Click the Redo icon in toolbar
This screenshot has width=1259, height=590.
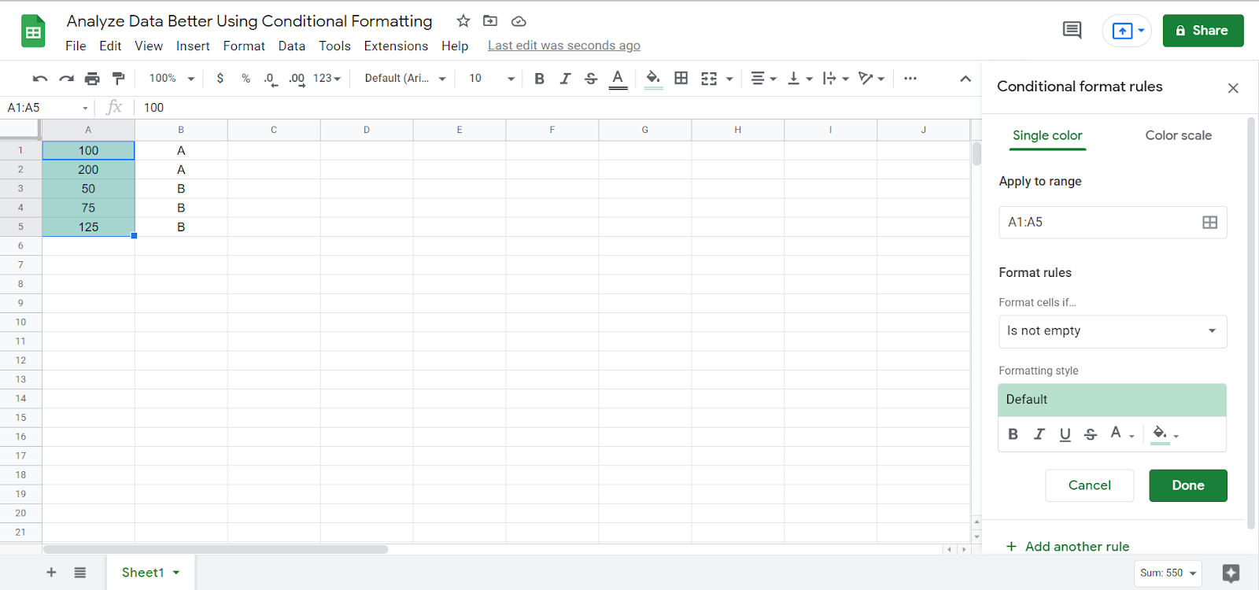tap(67, 79)
